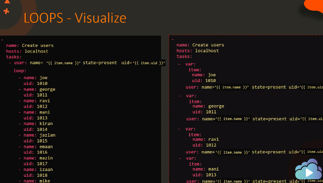Click the 'loop:' keyword line
This screenshot has height=183, width=323.
coord(20,71)
